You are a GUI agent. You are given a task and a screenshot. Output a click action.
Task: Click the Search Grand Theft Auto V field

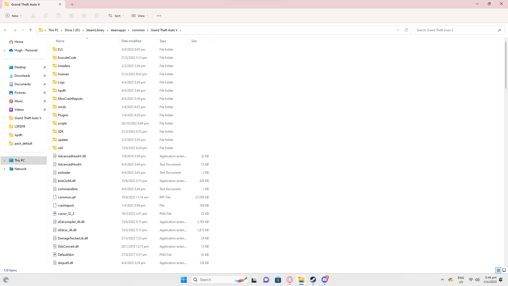455,30
